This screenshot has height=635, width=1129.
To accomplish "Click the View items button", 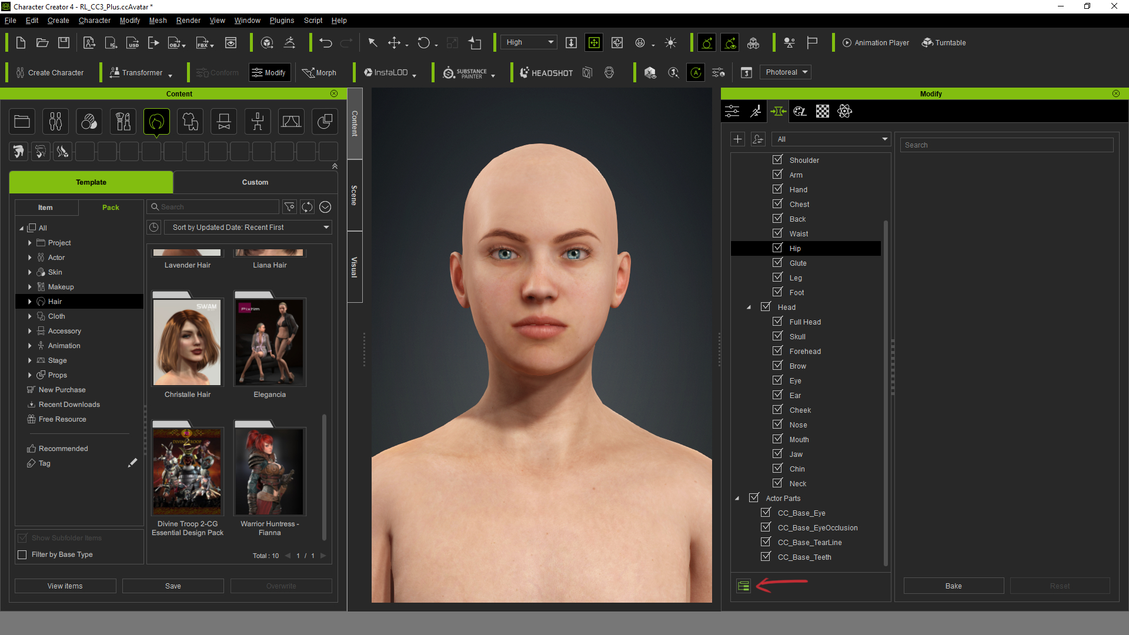I will [x=65, y=586].
